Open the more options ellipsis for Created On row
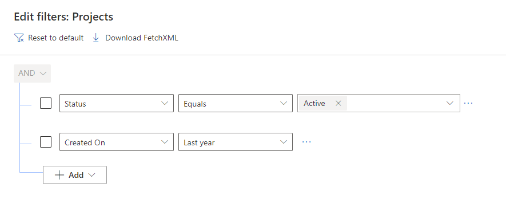 [x=306, y=142]
